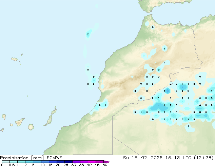
Task: Click the 'Su 16-02-2025' date text
Action: [143, 158]
